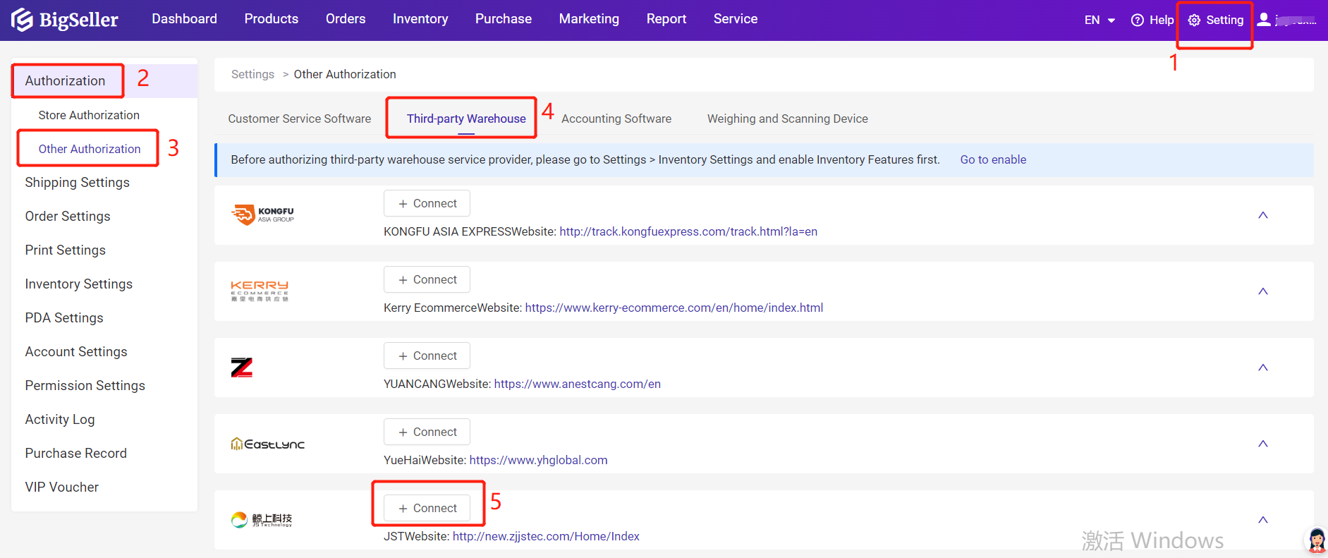Switch to Accounting Software tab
This screenshot has height=558, width=1328.
click(616, 119)
